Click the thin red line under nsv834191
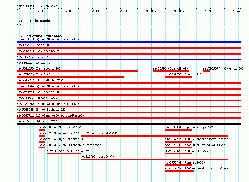This screenshot has height=182, width=249. (129, 65)
